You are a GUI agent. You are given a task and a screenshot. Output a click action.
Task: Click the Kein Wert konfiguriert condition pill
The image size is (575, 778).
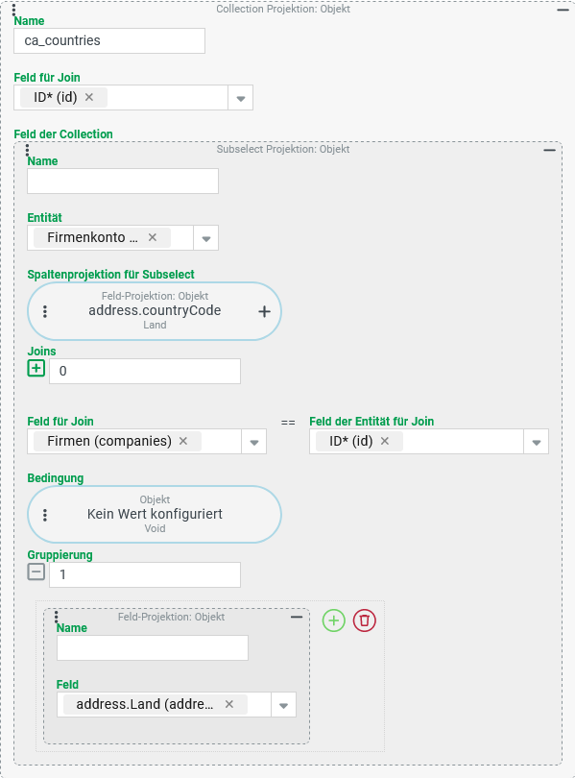tap(155, 515)
